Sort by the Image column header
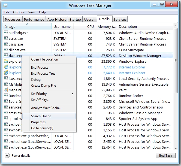 [27, 26]
